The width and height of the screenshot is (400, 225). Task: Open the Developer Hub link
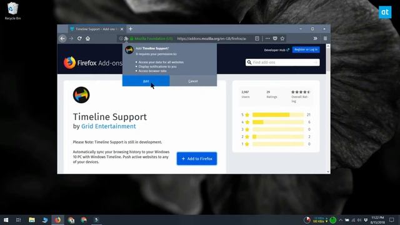coord(276,50)
